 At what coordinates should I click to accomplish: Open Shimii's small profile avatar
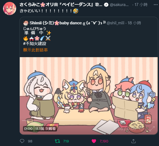point(26,23)
